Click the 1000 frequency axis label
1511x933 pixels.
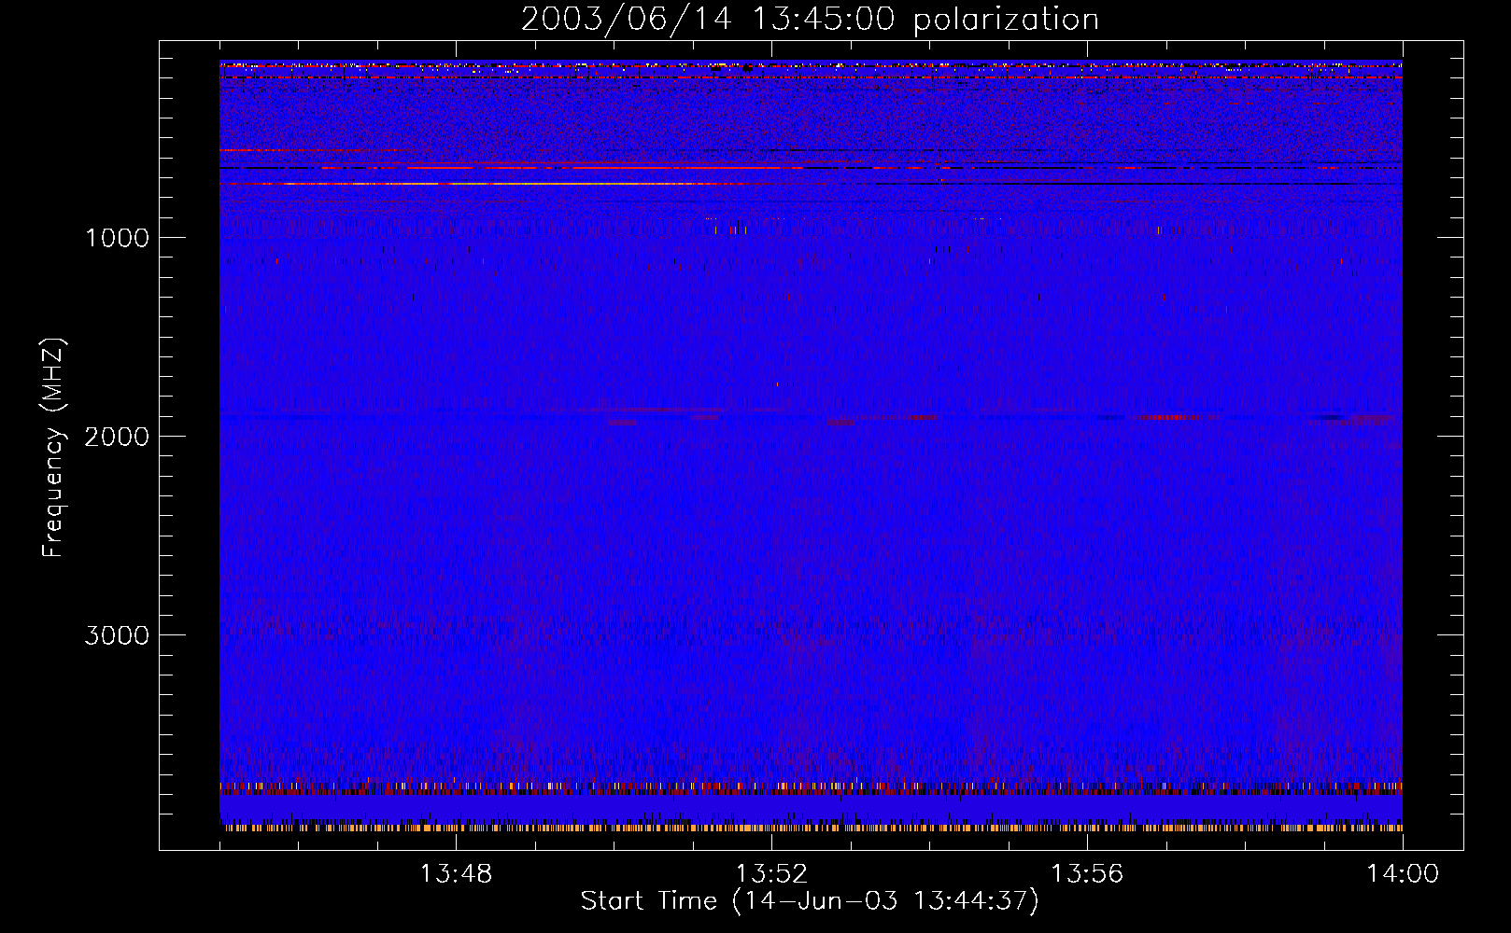click(117, 238)
